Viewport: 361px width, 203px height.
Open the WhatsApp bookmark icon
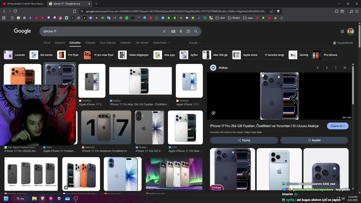157,18
